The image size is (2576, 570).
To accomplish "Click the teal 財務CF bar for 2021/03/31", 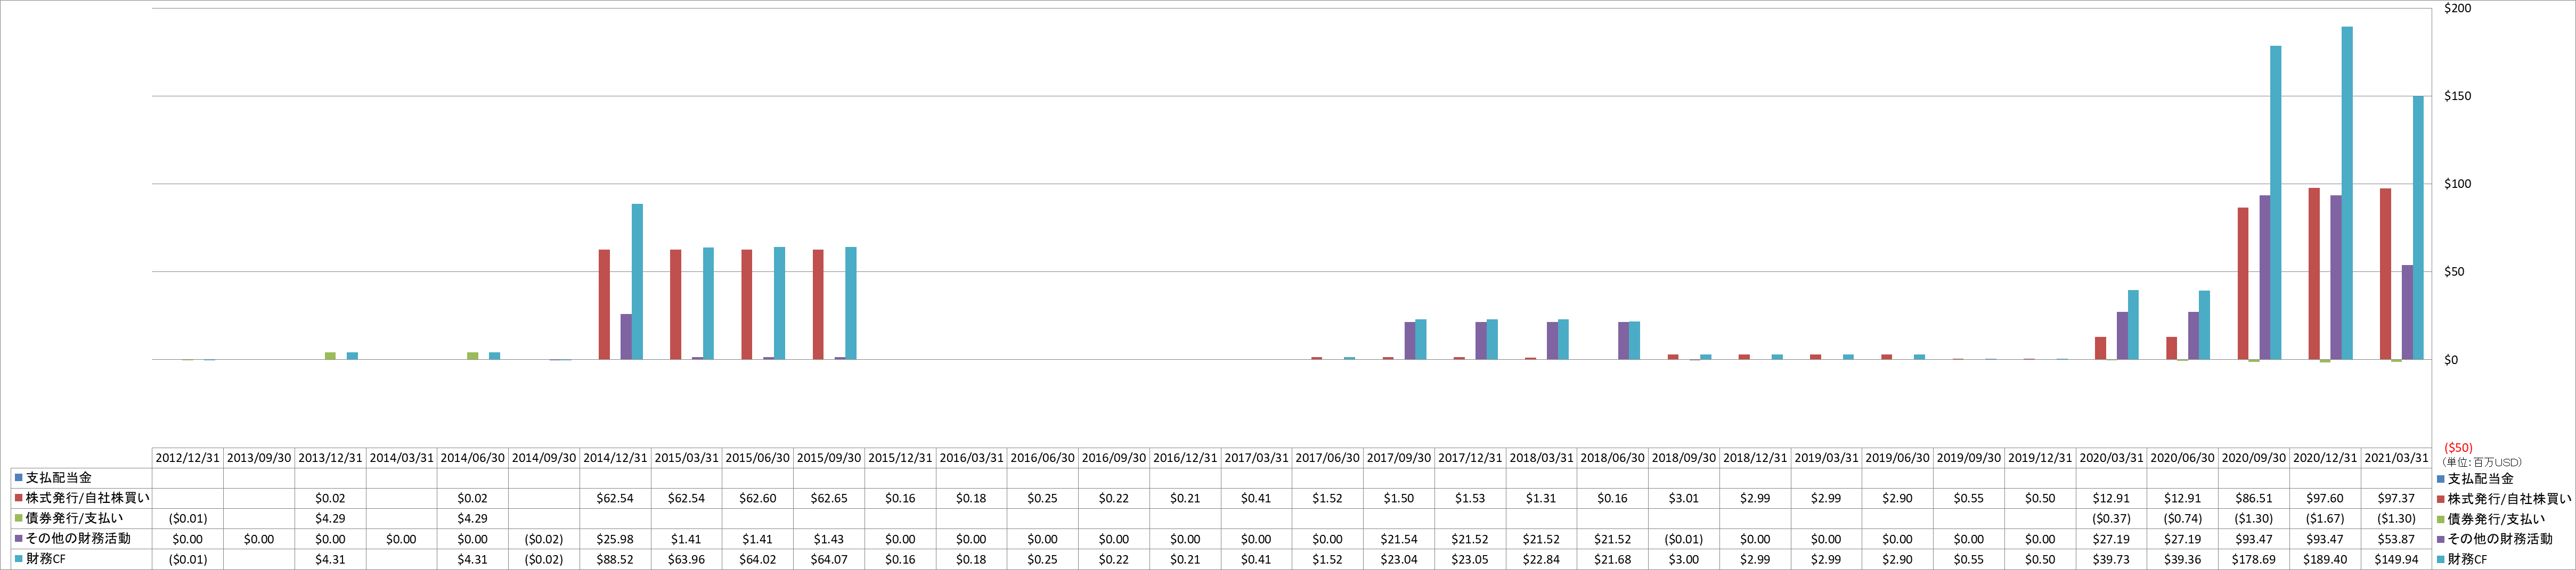I will (x=2418, y=228).
